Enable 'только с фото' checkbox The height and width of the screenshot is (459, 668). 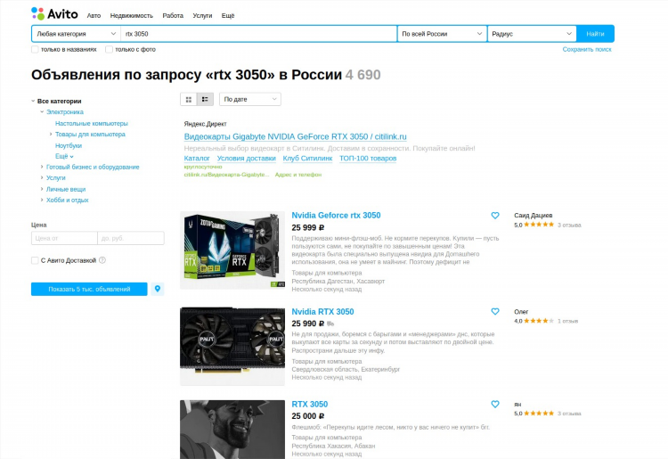click(x=109, y=49)
